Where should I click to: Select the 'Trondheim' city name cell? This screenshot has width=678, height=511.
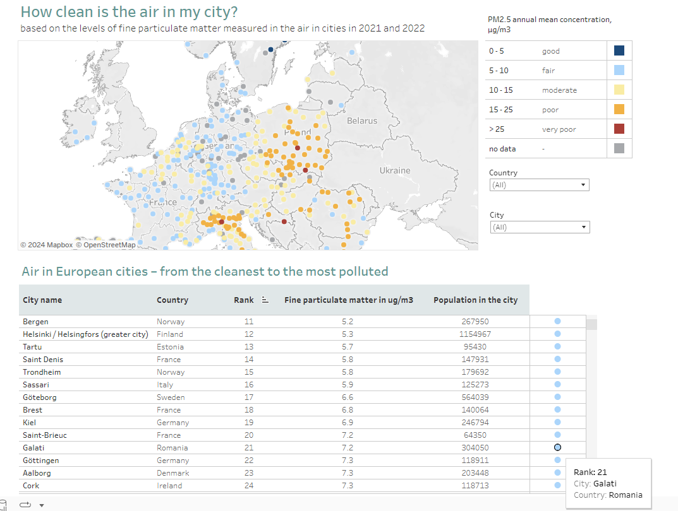click(x=42, y=372)
